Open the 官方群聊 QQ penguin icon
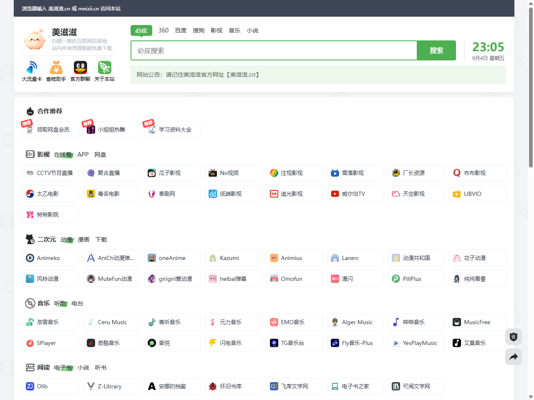 (x=80, y=67)
